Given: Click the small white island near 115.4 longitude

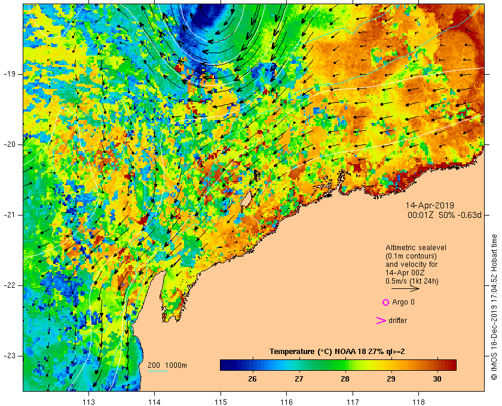Looking at the screenshot, I should [246, 200].
